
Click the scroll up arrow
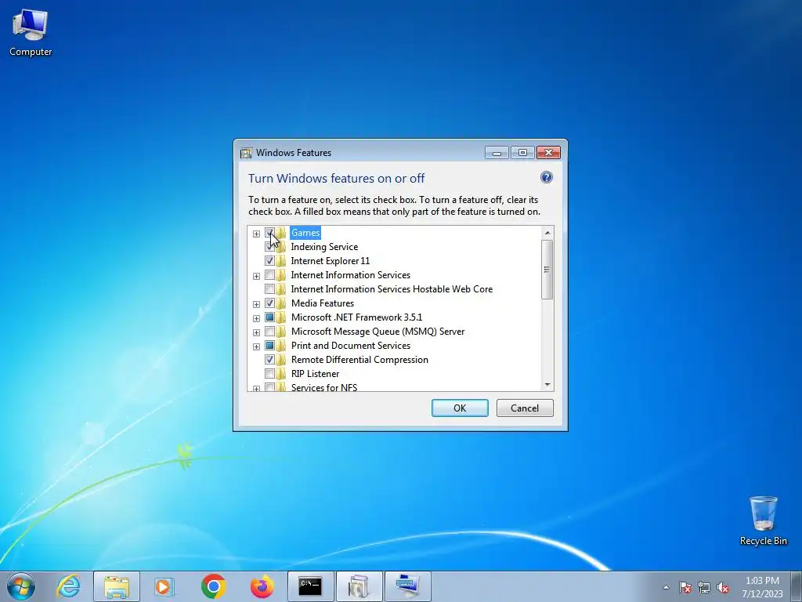(547, 233)
